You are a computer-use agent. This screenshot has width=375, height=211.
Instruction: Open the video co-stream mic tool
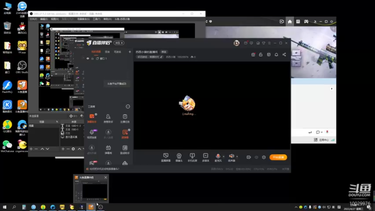pyautogui.click(x=92, y=134)
